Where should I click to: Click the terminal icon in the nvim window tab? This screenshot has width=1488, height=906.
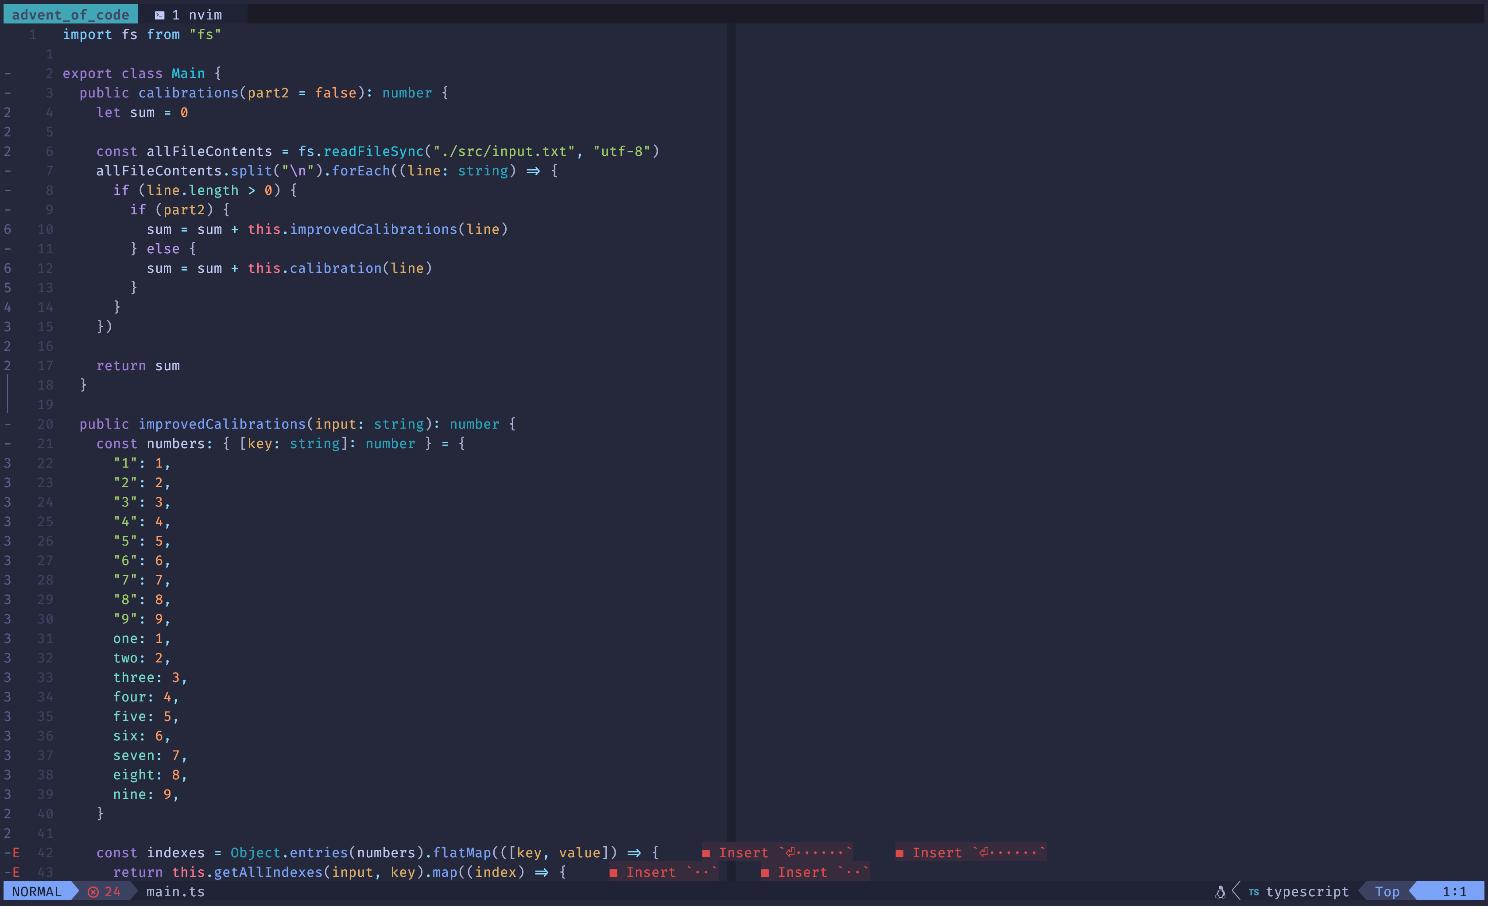160,15
